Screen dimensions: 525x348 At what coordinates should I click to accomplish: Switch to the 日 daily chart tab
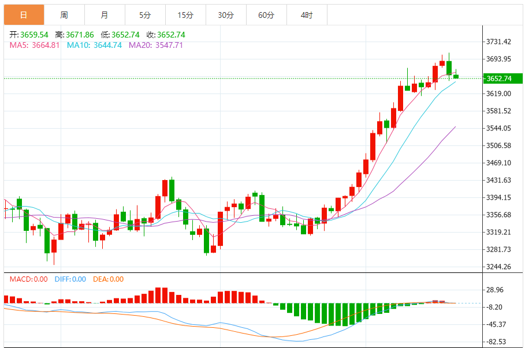pyautogui.click(x=24, y=15)
